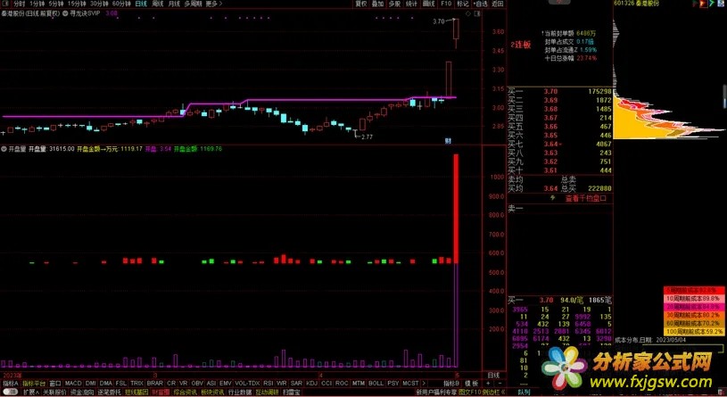Select the 60分钟 period tab

point(121,4)
